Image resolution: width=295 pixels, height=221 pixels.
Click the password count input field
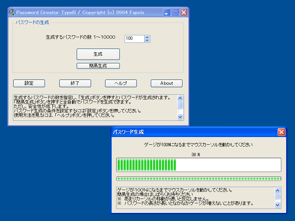pyautogui.click(x=134, y=39)
